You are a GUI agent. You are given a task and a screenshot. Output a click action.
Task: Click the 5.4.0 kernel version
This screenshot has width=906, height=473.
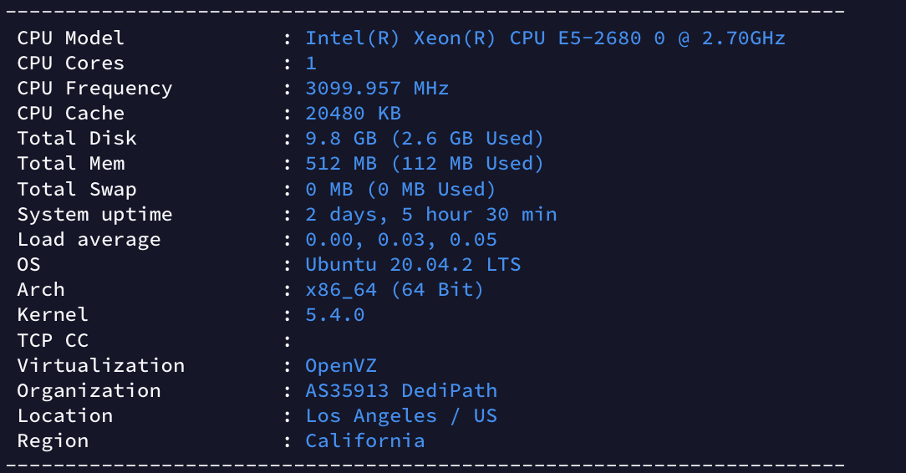click(x=334, y=315)
